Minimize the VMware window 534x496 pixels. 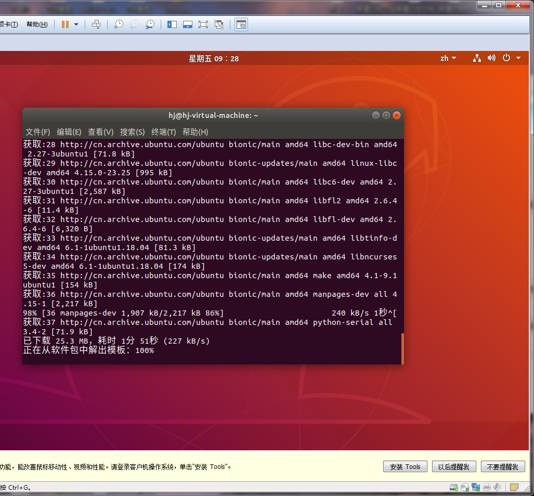point(484,5)
